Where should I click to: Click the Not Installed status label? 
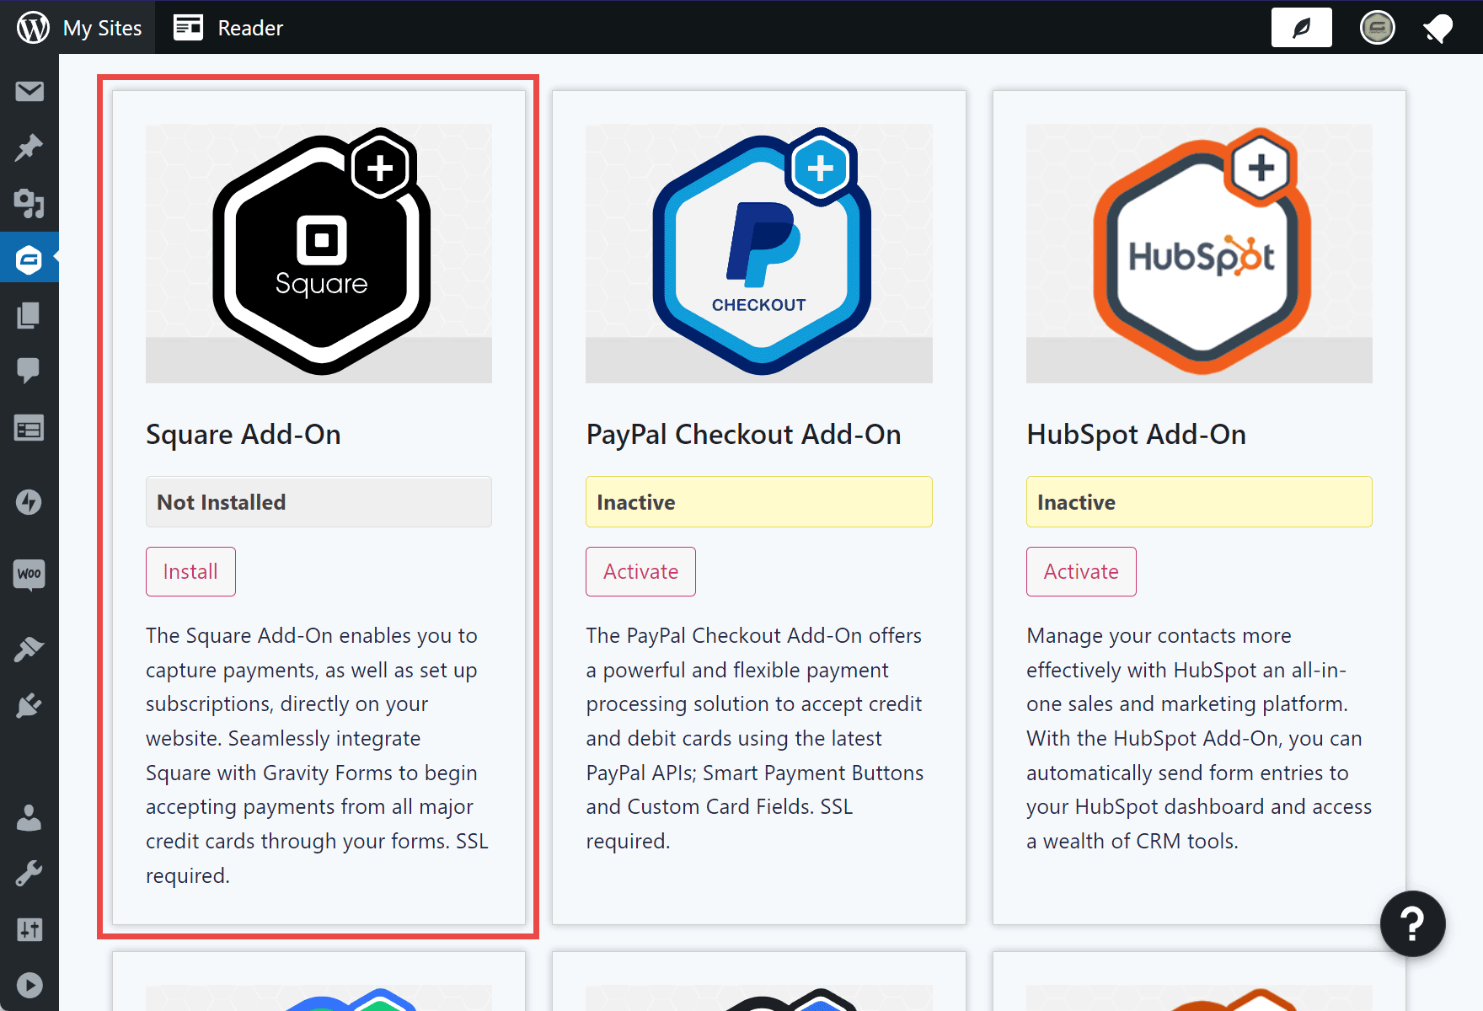coord(319,502)
